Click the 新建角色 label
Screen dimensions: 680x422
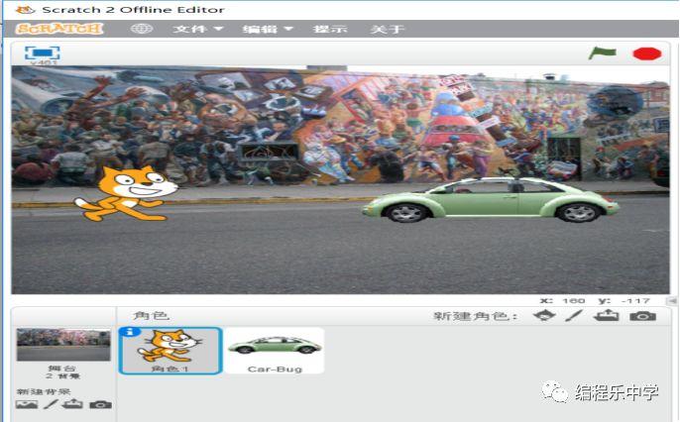476,316
